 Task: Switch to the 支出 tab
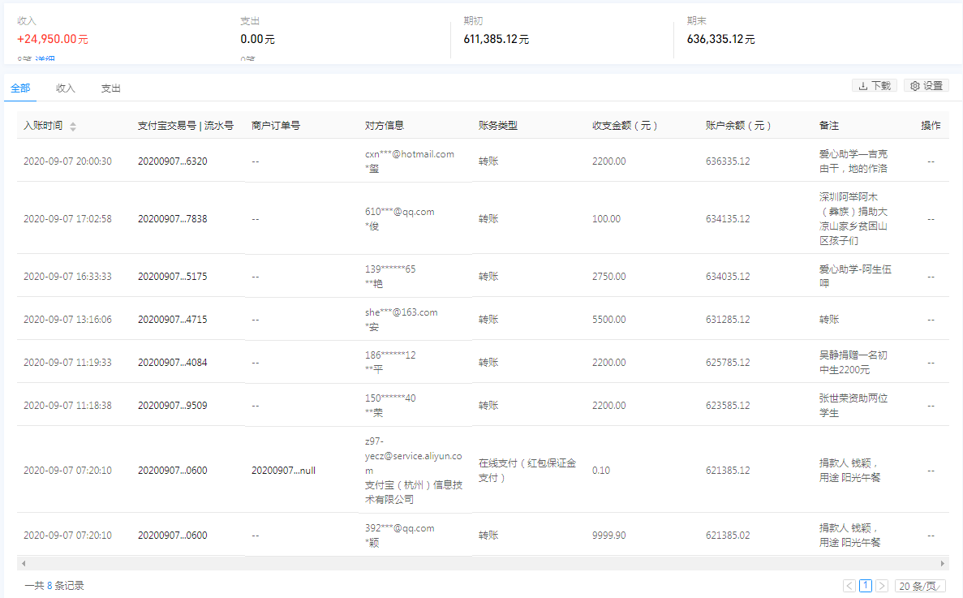coord(110,88)
